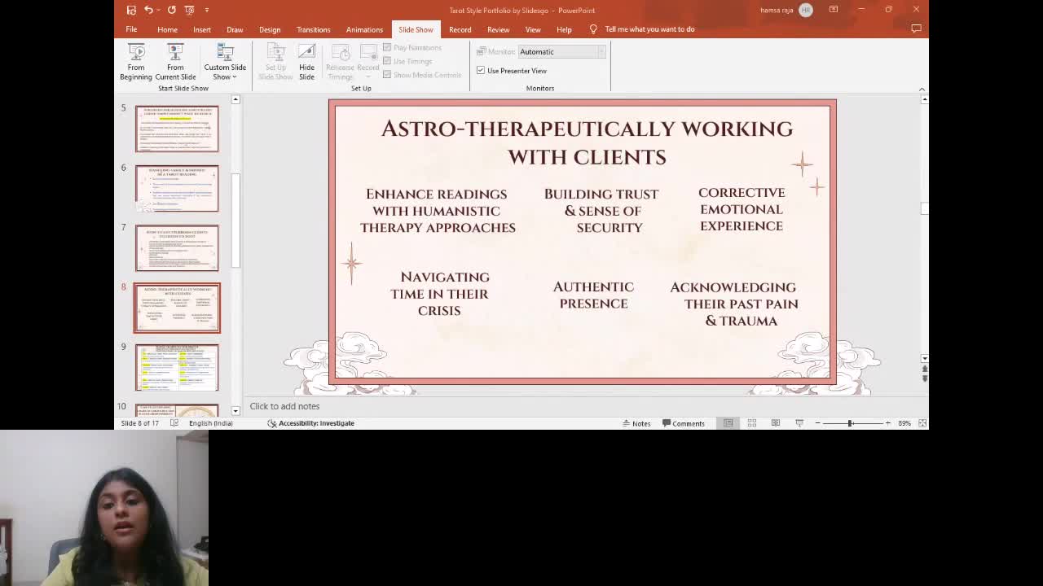Screen dimensions: 1043x586
Task: Switch to Normal view in status bar
Action: 728,423
